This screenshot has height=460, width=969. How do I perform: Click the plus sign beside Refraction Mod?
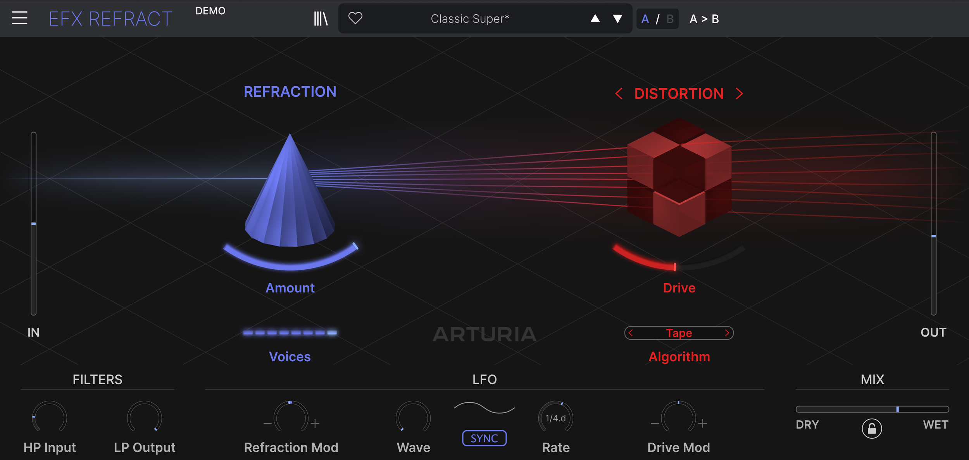(315, 424)
